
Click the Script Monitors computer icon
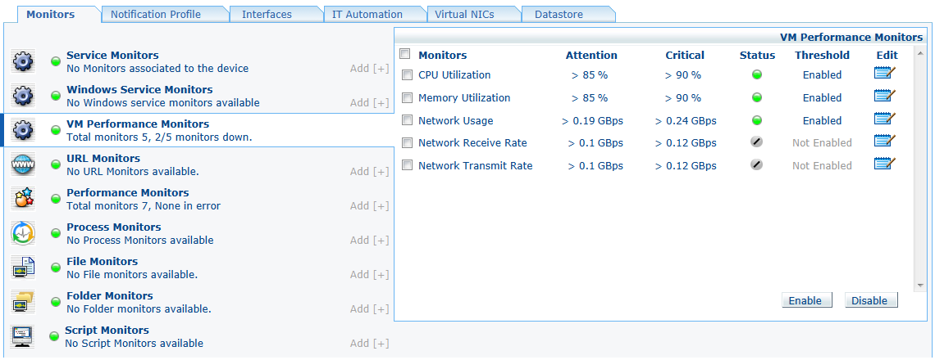[23, 336]
